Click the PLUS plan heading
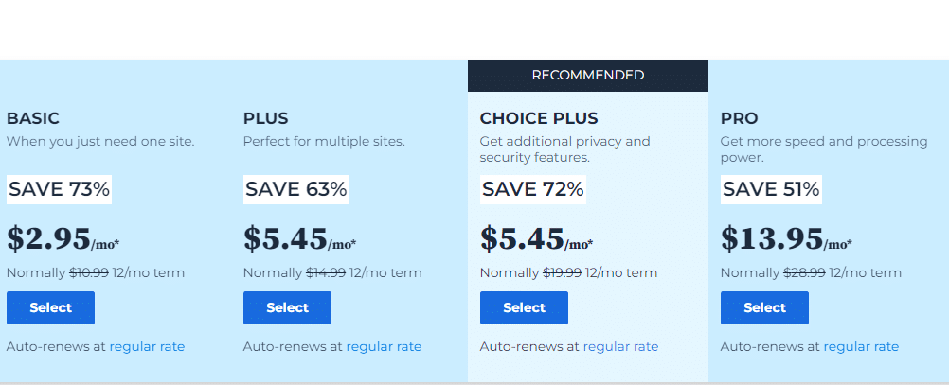 point(266,118)
